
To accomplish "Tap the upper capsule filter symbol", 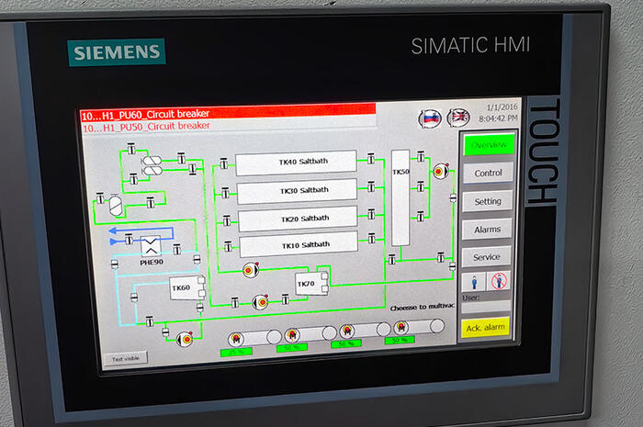I will click(152, 160).
